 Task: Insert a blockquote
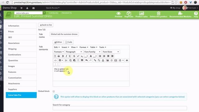click(x=82, y=60)
